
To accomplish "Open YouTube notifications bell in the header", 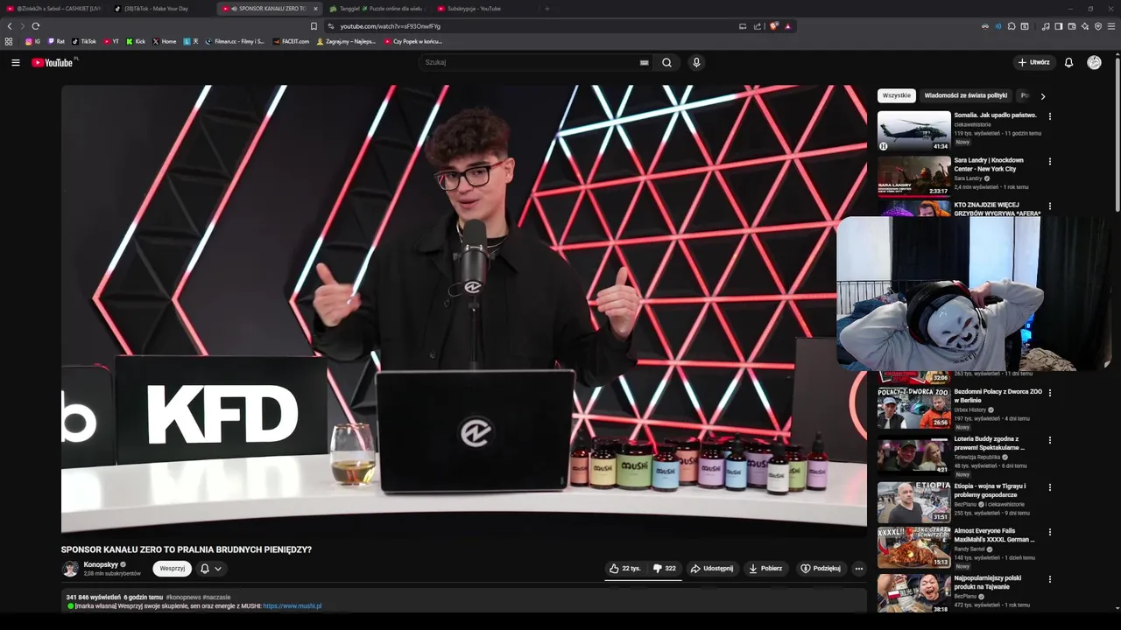I will click(1068, 62).
